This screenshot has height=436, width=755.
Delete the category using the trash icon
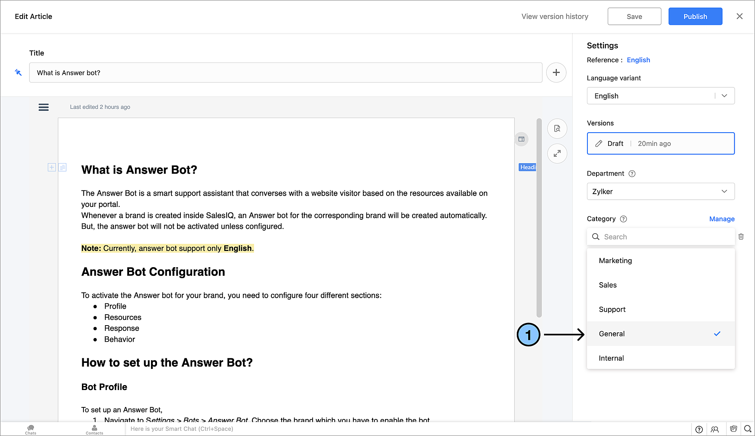741,237
